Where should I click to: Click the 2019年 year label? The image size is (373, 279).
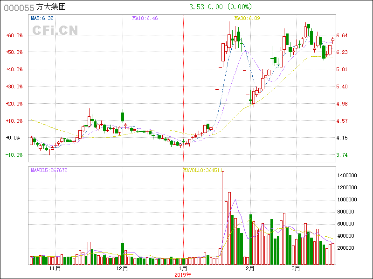click(183, 275)
